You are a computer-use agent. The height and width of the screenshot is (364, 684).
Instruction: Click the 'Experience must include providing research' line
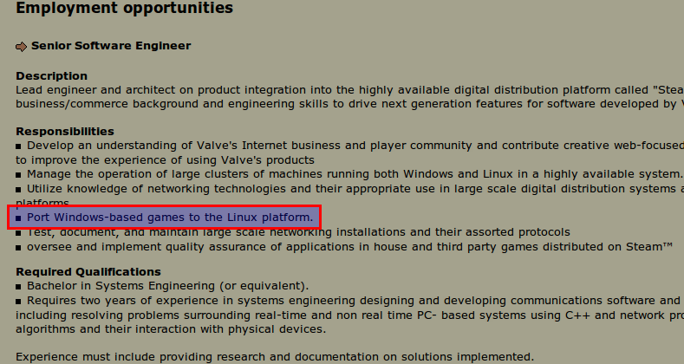(275, 356)
